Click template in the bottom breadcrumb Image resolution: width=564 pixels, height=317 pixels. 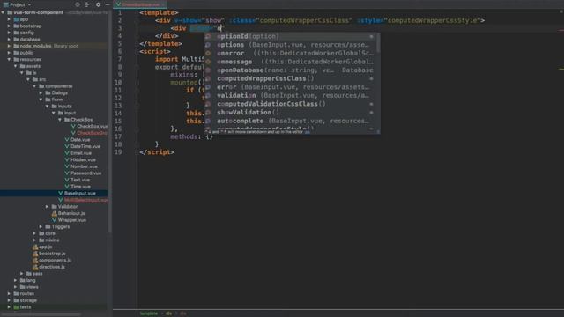tap(149, 313)
